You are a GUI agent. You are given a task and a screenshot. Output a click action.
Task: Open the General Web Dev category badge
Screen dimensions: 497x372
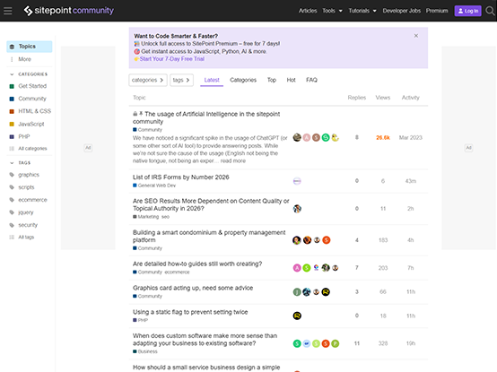(154, 186)
